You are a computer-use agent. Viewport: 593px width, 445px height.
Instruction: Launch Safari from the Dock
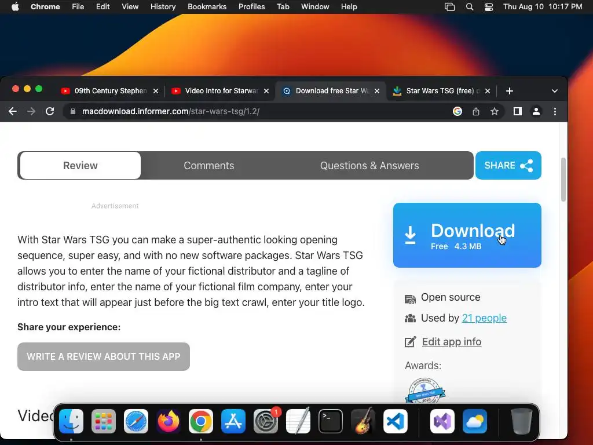(136, 421)
